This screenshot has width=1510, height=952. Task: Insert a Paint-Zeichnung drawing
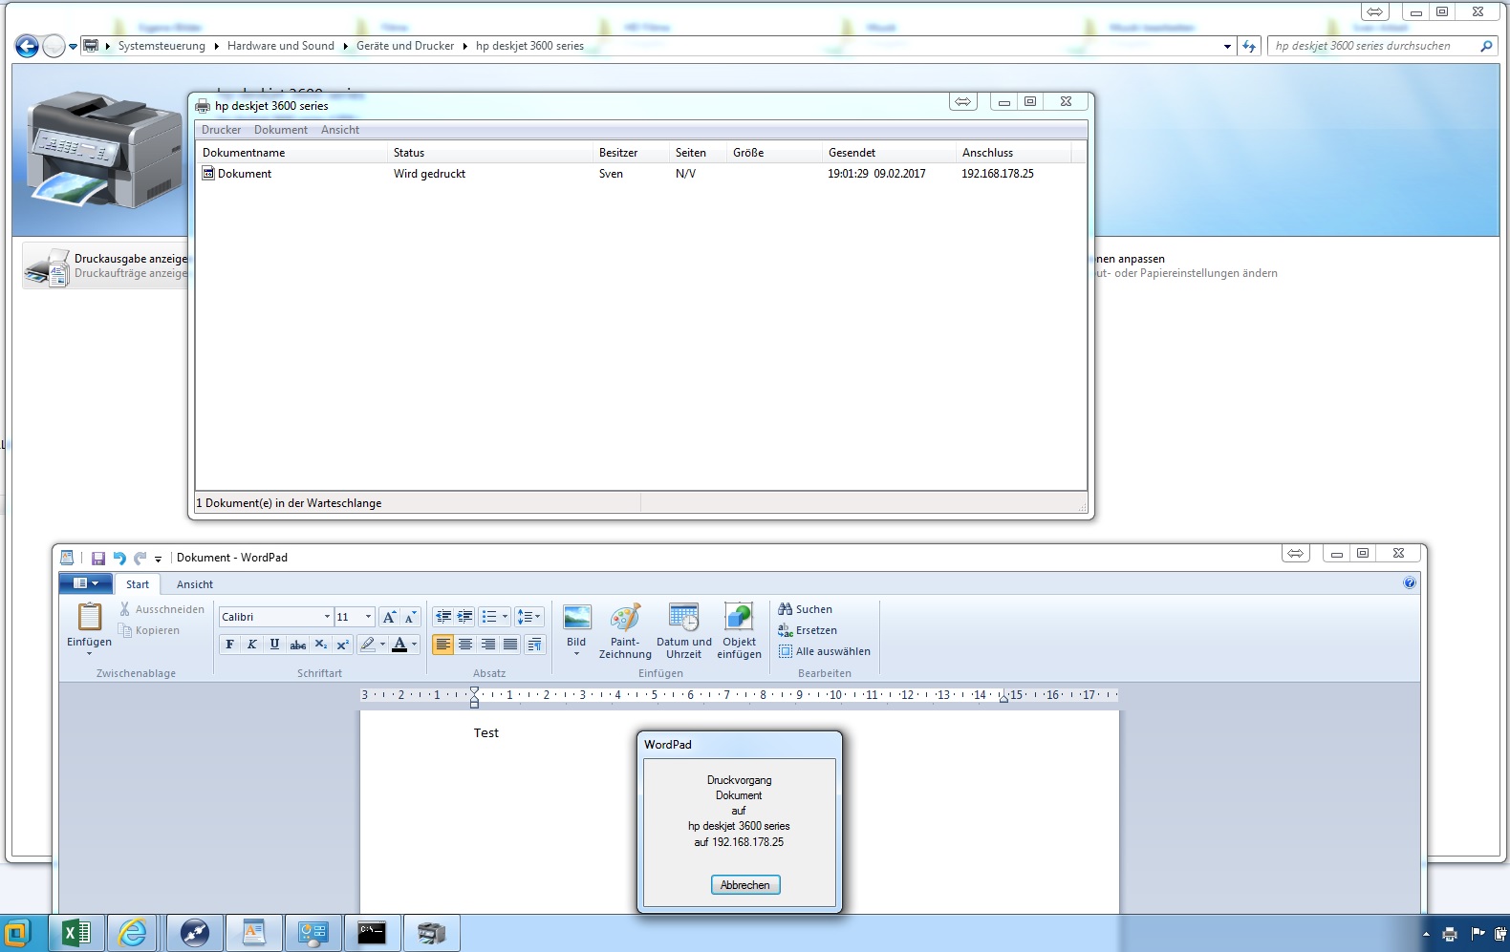(625, 630)
